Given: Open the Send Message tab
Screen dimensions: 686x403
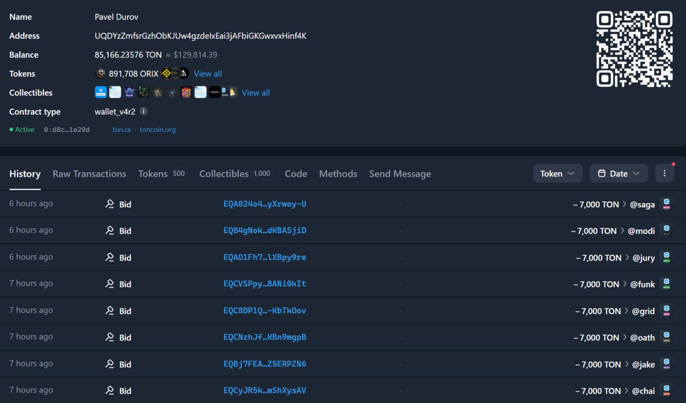Looking at the screenshot, I should (400, 174).
